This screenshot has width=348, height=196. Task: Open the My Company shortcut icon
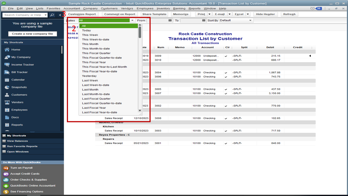click(x=7, y=57)
